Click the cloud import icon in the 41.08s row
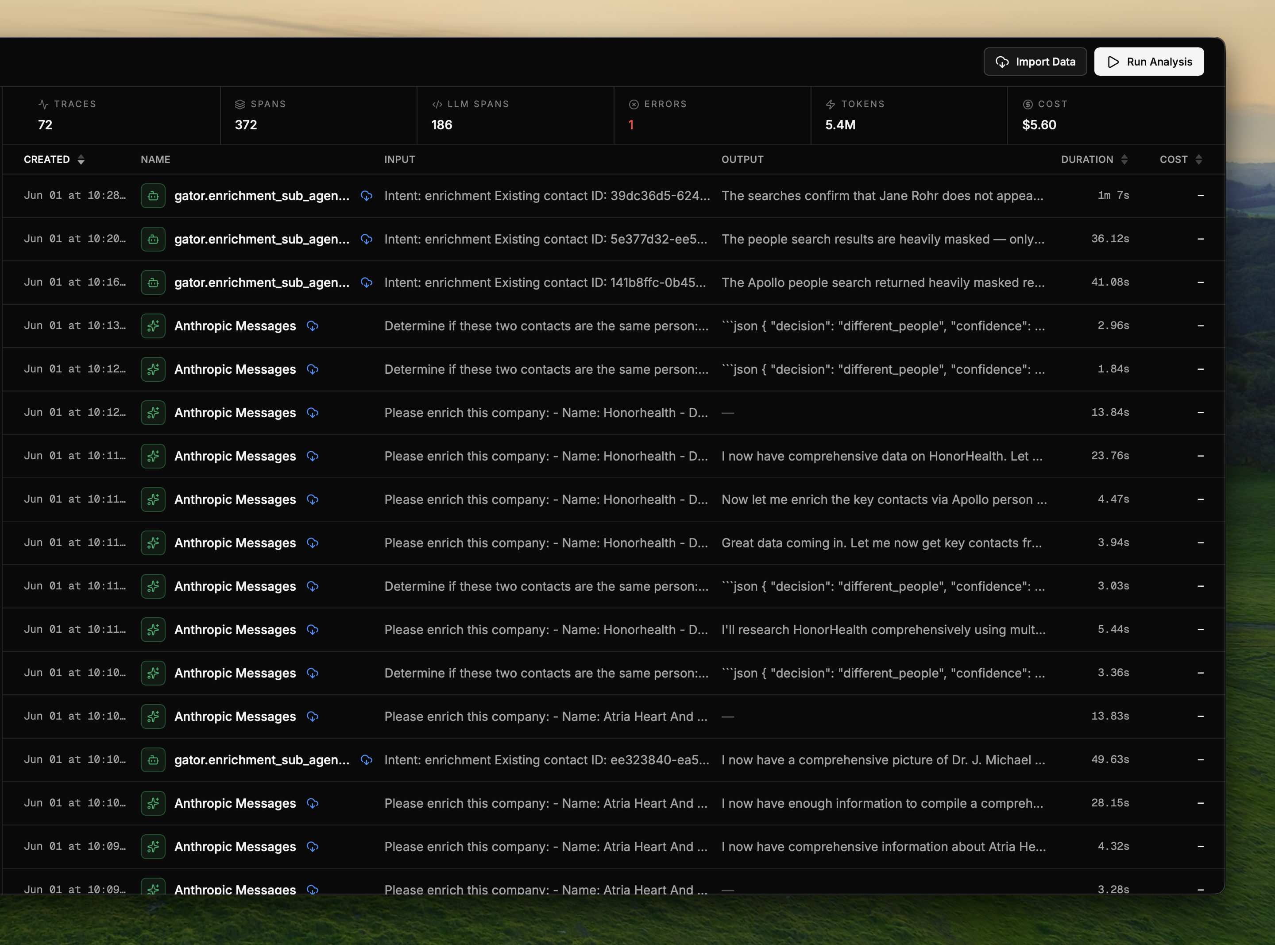Image resolution: width=1275 pixels, height=945 pixels. coord(367,283)
